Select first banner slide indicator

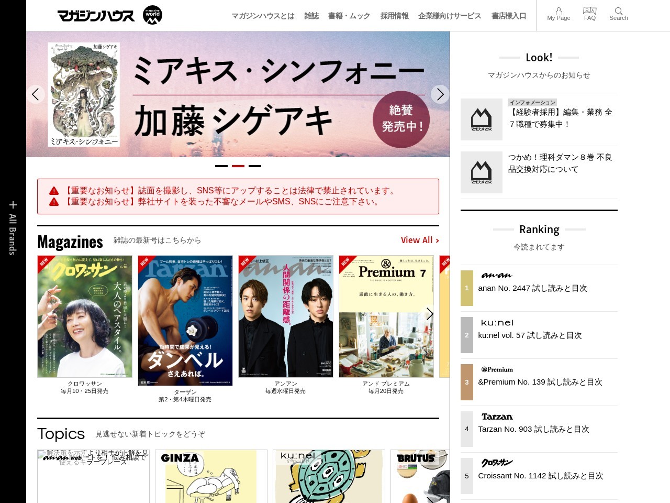pos(221,166)
